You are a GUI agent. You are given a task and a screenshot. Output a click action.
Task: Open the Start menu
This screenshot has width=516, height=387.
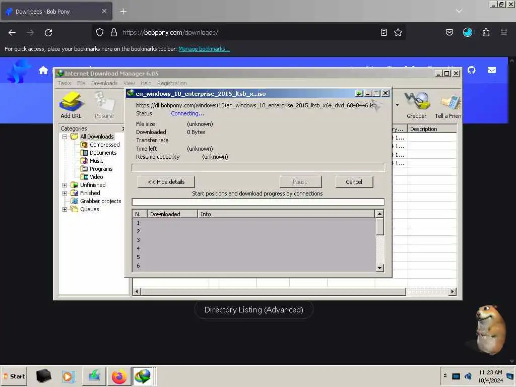point(14,376)
